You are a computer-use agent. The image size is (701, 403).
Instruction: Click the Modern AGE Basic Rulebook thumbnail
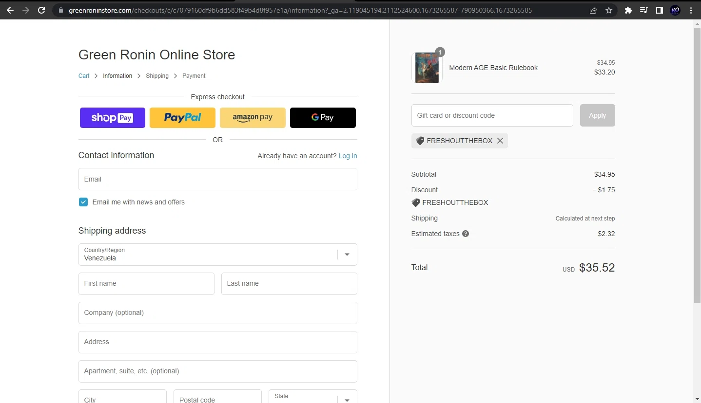point(427,68)
